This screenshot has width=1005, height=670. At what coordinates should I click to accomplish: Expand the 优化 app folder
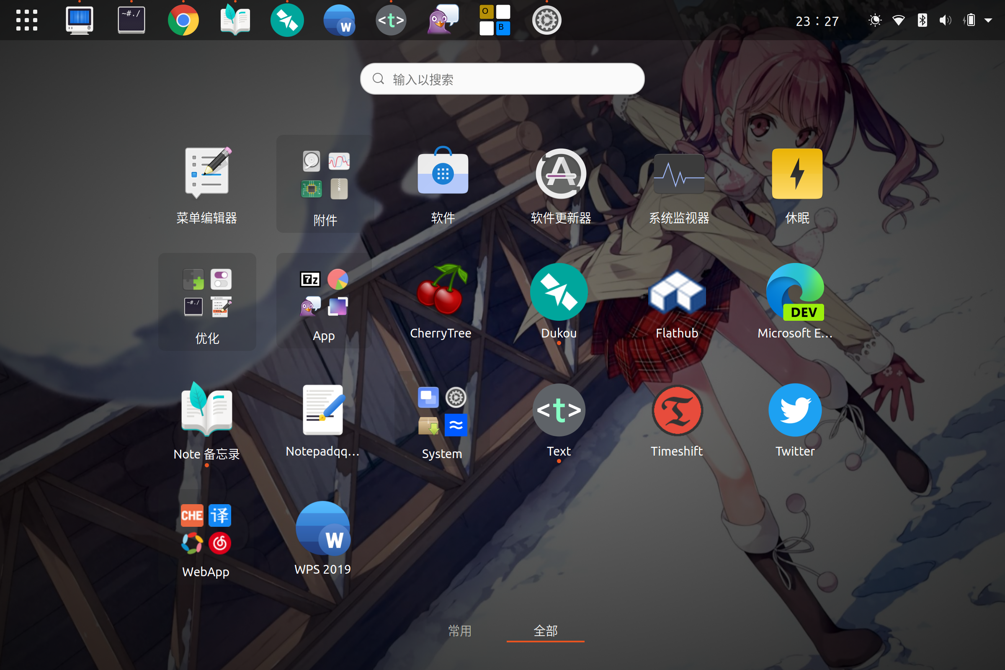(x=207, y=301)
